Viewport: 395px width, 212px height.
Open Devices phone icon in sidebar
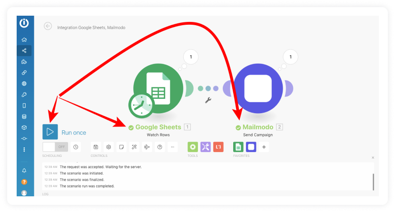[24, 106]
